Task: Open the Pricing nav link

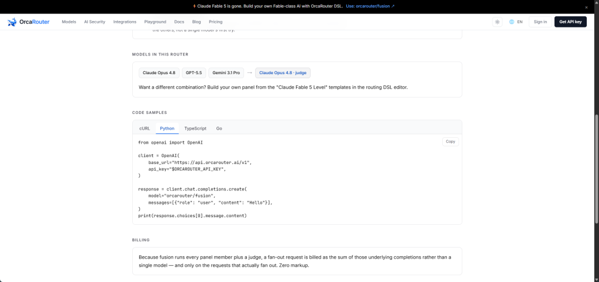Action: pos(215,22)
